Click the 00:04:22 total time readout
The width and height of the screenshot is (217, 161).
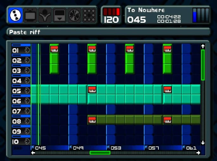[169, 17]
